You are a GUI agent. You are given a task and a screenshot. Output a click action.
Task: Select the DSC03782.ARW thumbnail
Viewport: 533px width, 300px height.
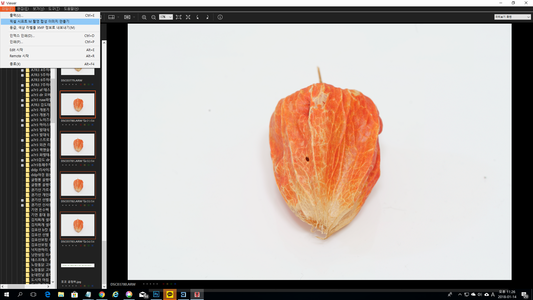coord(78,185)
